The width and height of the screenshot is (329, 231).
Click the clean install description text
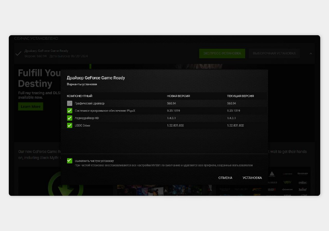(x=164, y=165)
